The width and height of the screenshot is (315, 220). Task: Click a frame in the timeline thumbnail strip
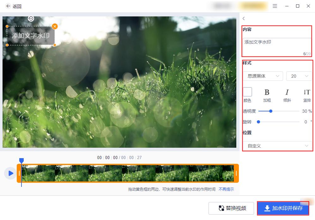(x=128, y=173)
